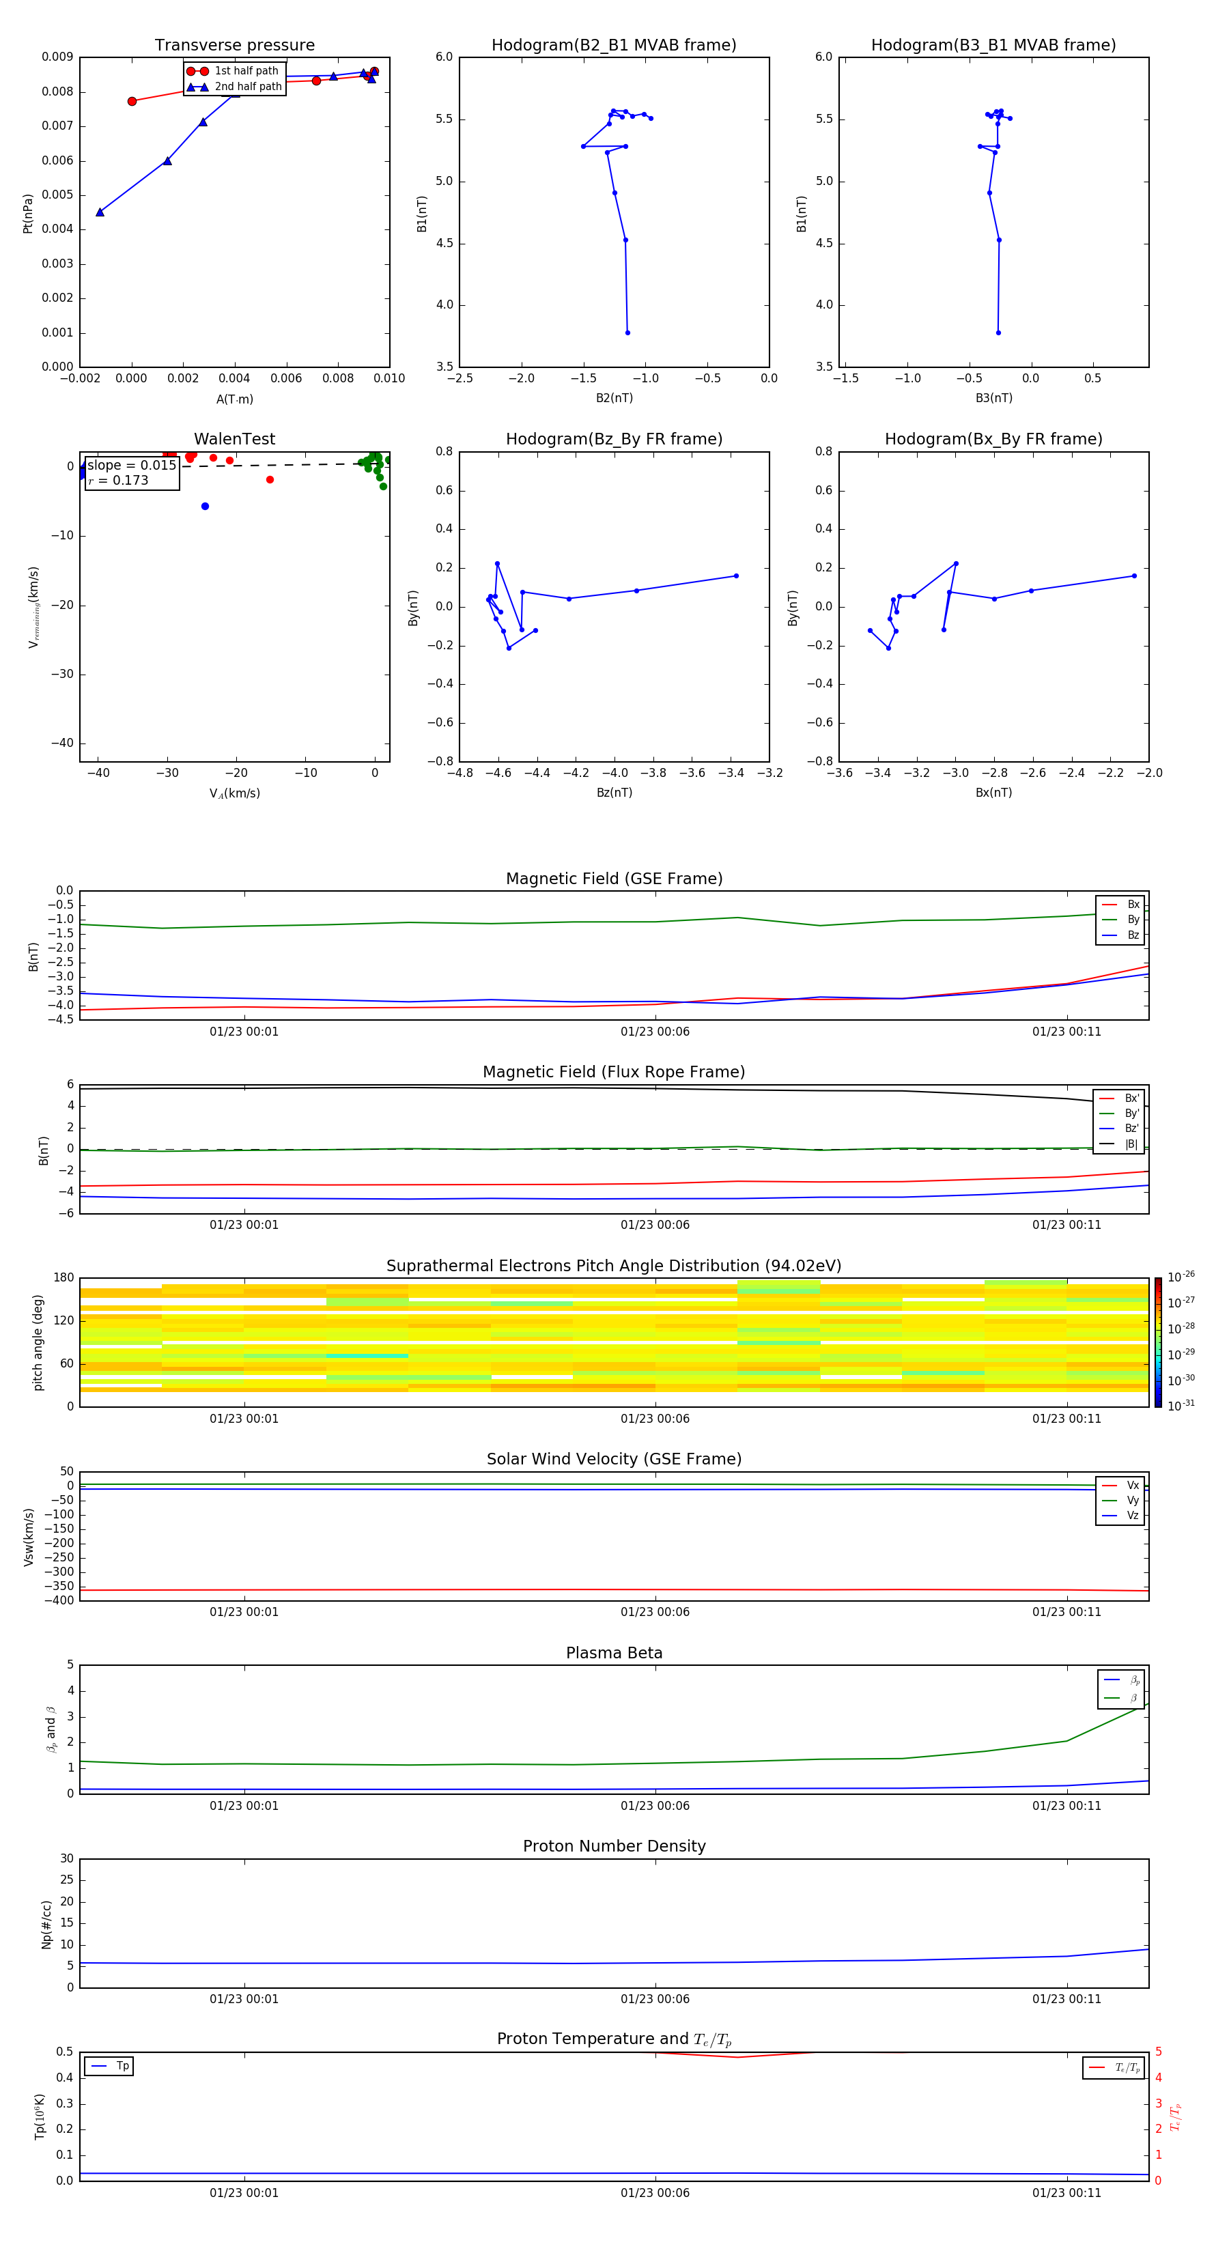Select 'Vx' in solar wind velocity legend

[1120, 1485]
